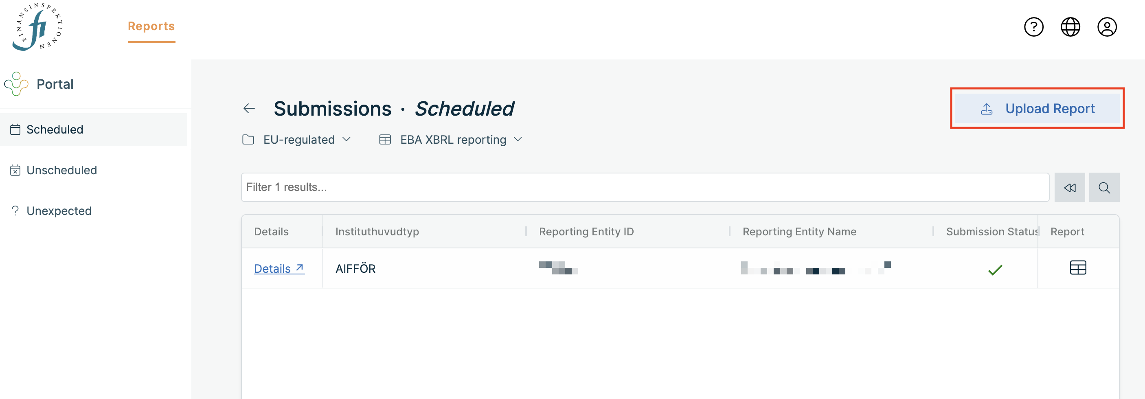Image resolution: width=1145 pixels, height=399 pixels.
Task: Click the rewind reset filter icon
Action: pos(1069,188)
